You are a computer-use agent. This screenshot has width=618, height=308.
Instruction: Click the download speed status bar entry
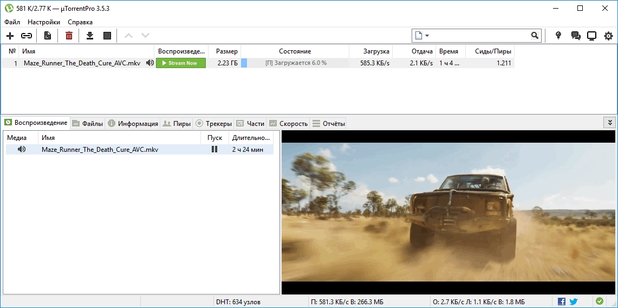click(x=347, y=302)
